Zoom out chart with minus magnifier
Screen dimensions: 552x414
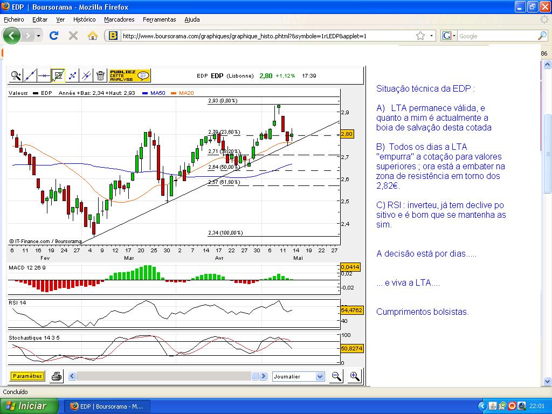336,376
